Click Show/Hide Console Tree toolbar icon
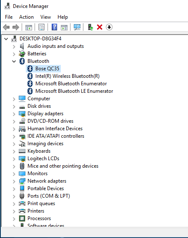Screen dimensions: 188x238 point(29,27)
